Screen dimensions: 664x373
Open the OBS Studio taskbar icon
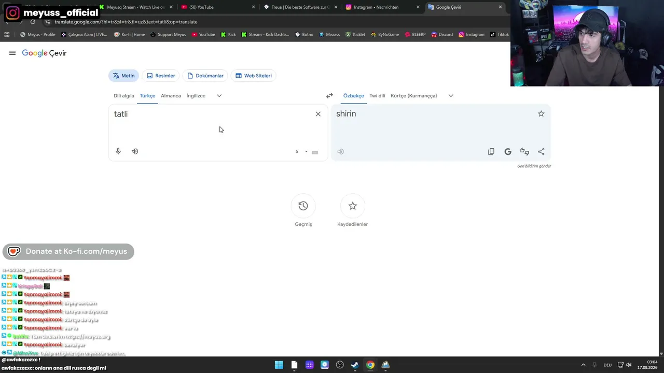coord(340,365)
